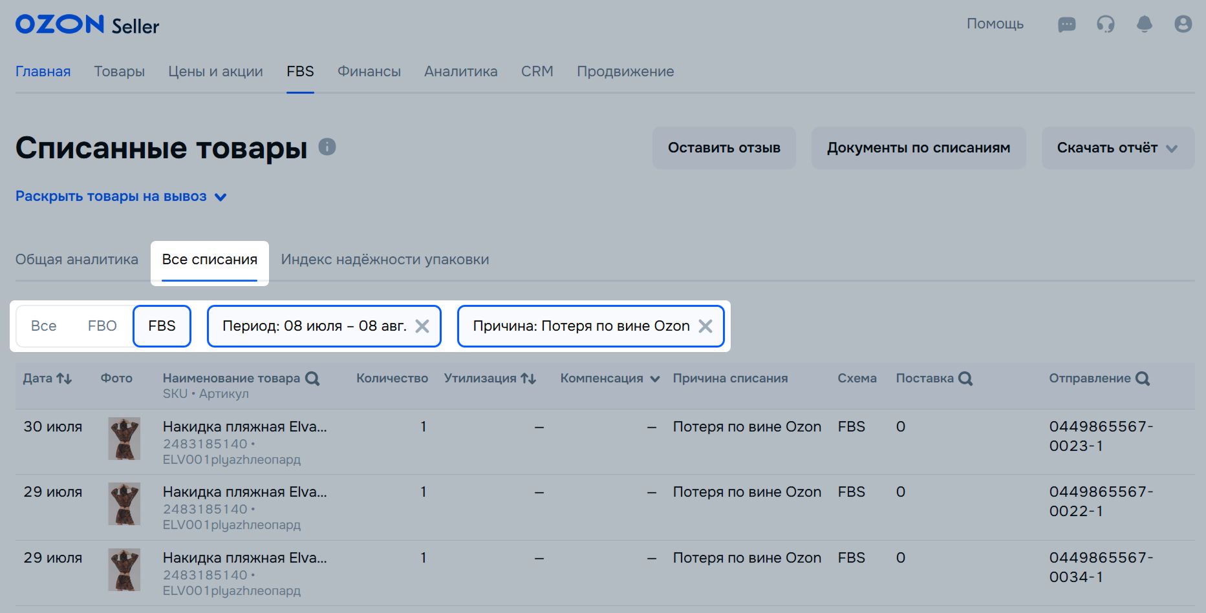Switch to Все списания tab
1206x613 pixels.
click(210, 260)
